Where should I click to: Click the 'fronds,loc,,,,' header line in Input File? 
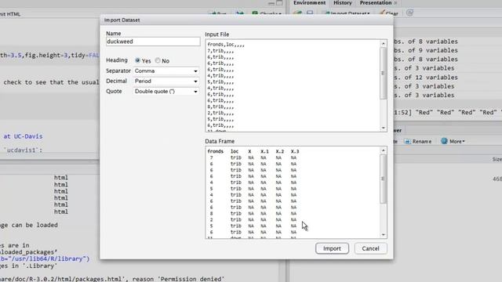[226, 45]
